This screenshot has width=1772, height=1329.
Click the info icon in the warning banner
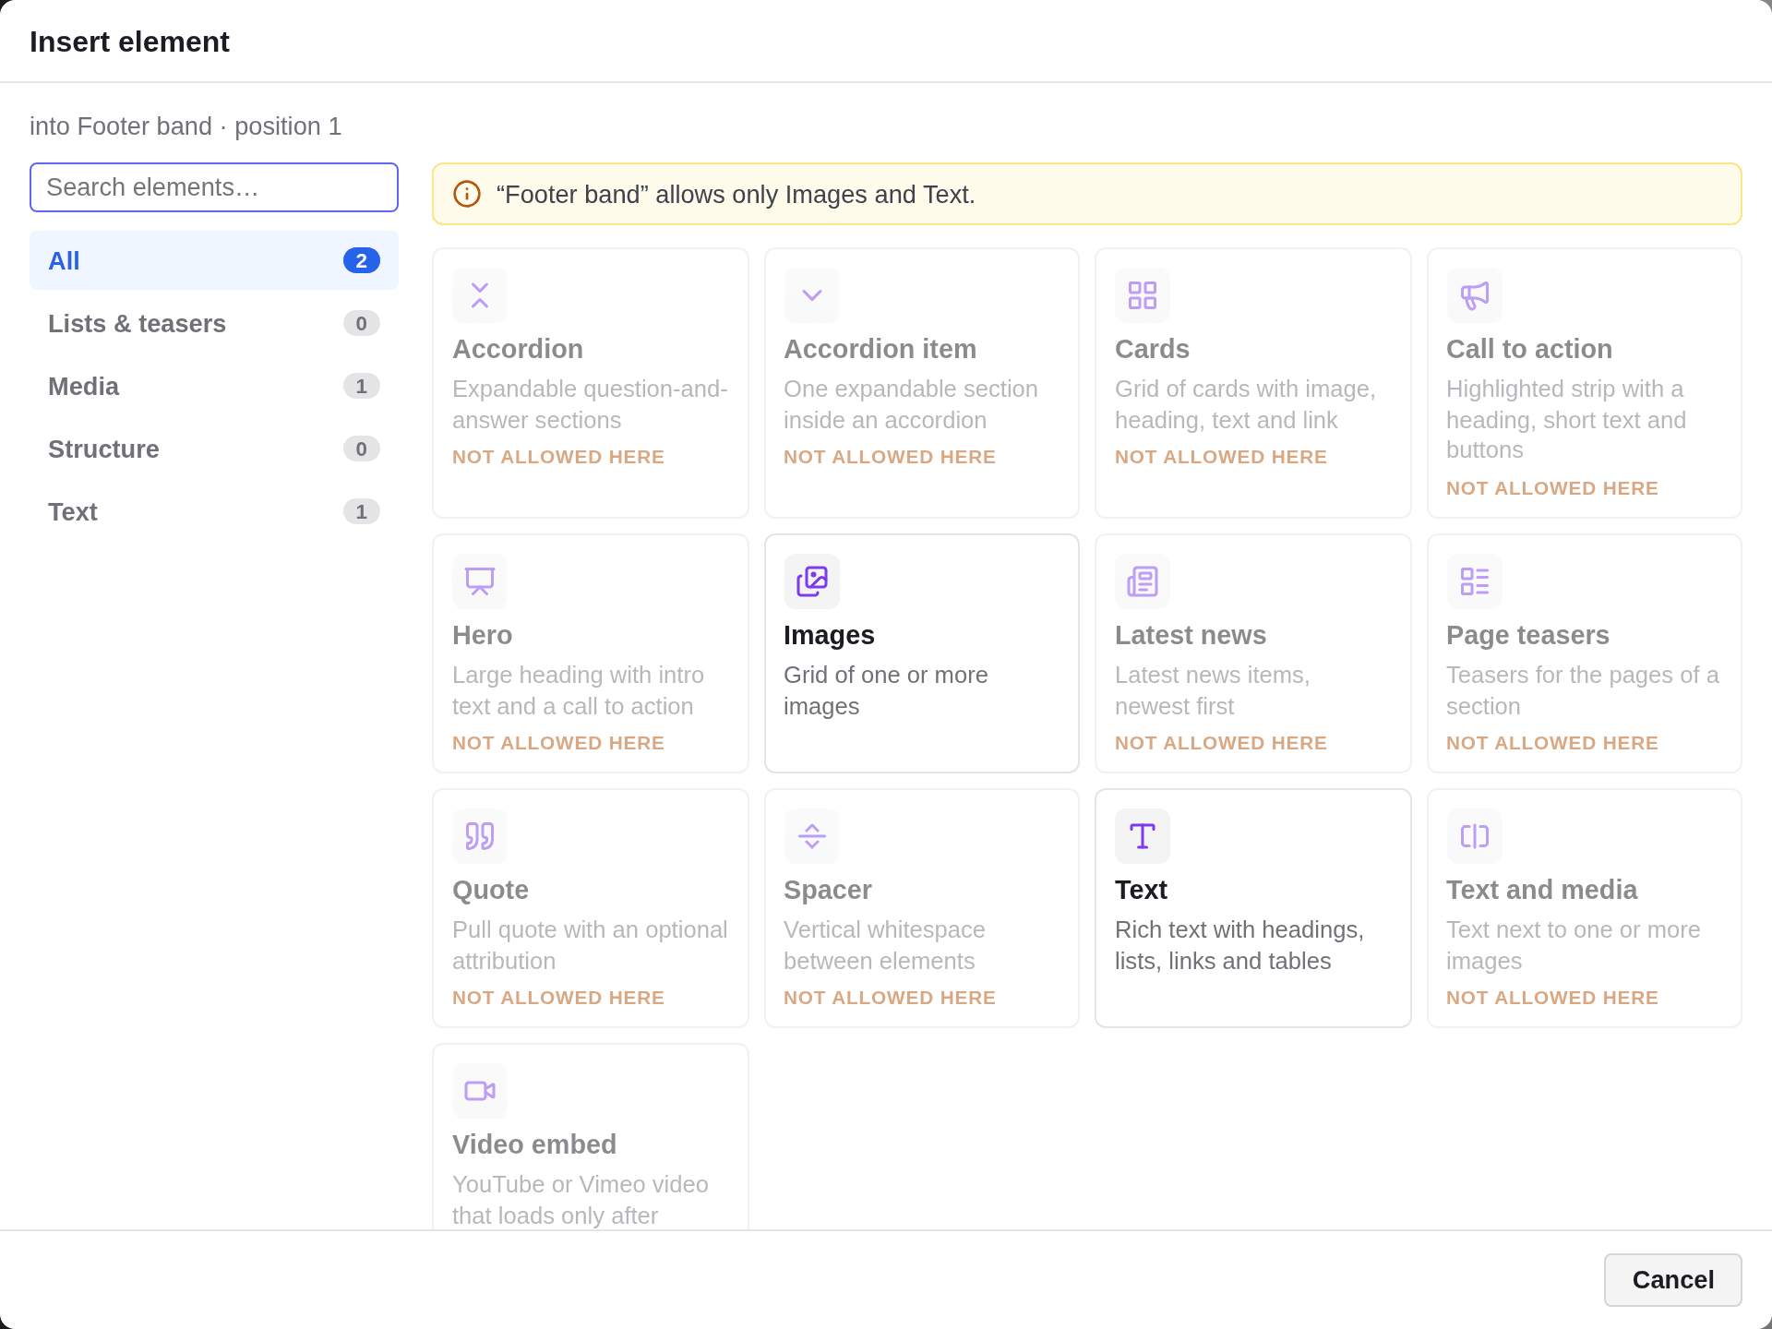pyautogui.click(x=467, y=194)
